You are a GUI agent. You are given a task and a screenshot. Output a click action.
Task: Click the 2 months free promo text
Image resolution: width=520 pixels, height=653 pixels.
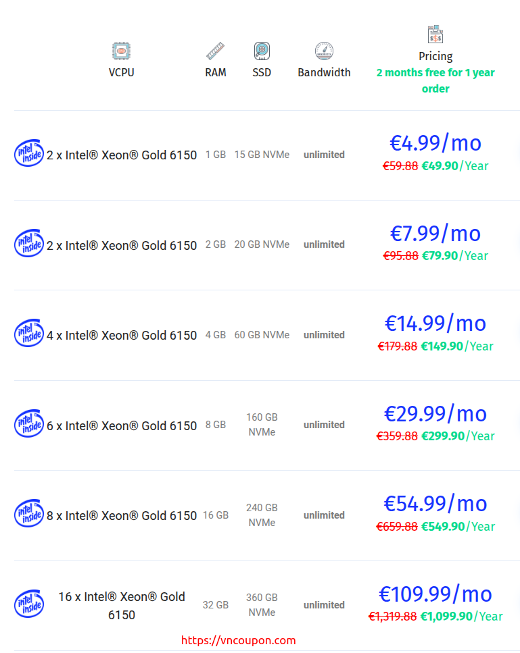(x=435, y=80)
